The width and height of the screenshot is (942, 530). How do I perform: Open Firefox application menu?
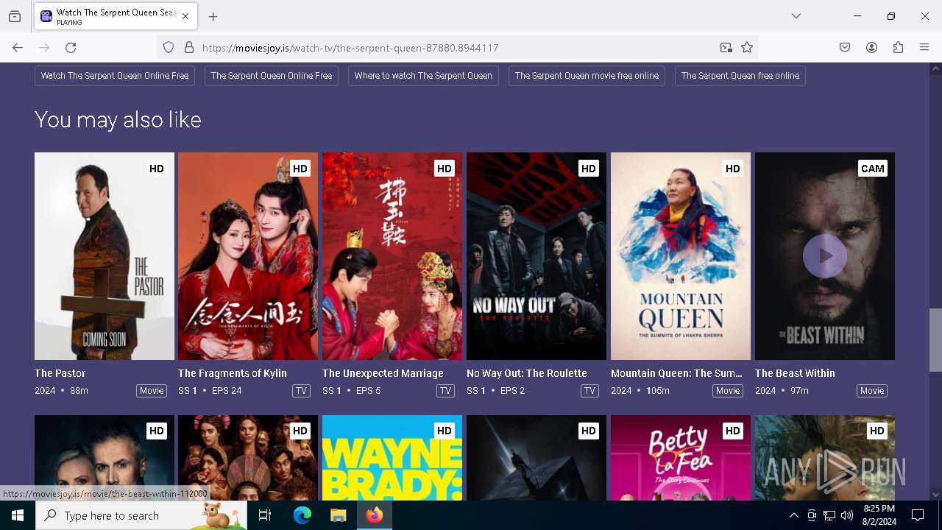click(x=924, y=48)
